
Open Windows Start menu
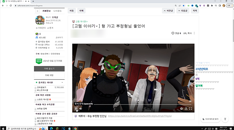click(x=3, y=129)
